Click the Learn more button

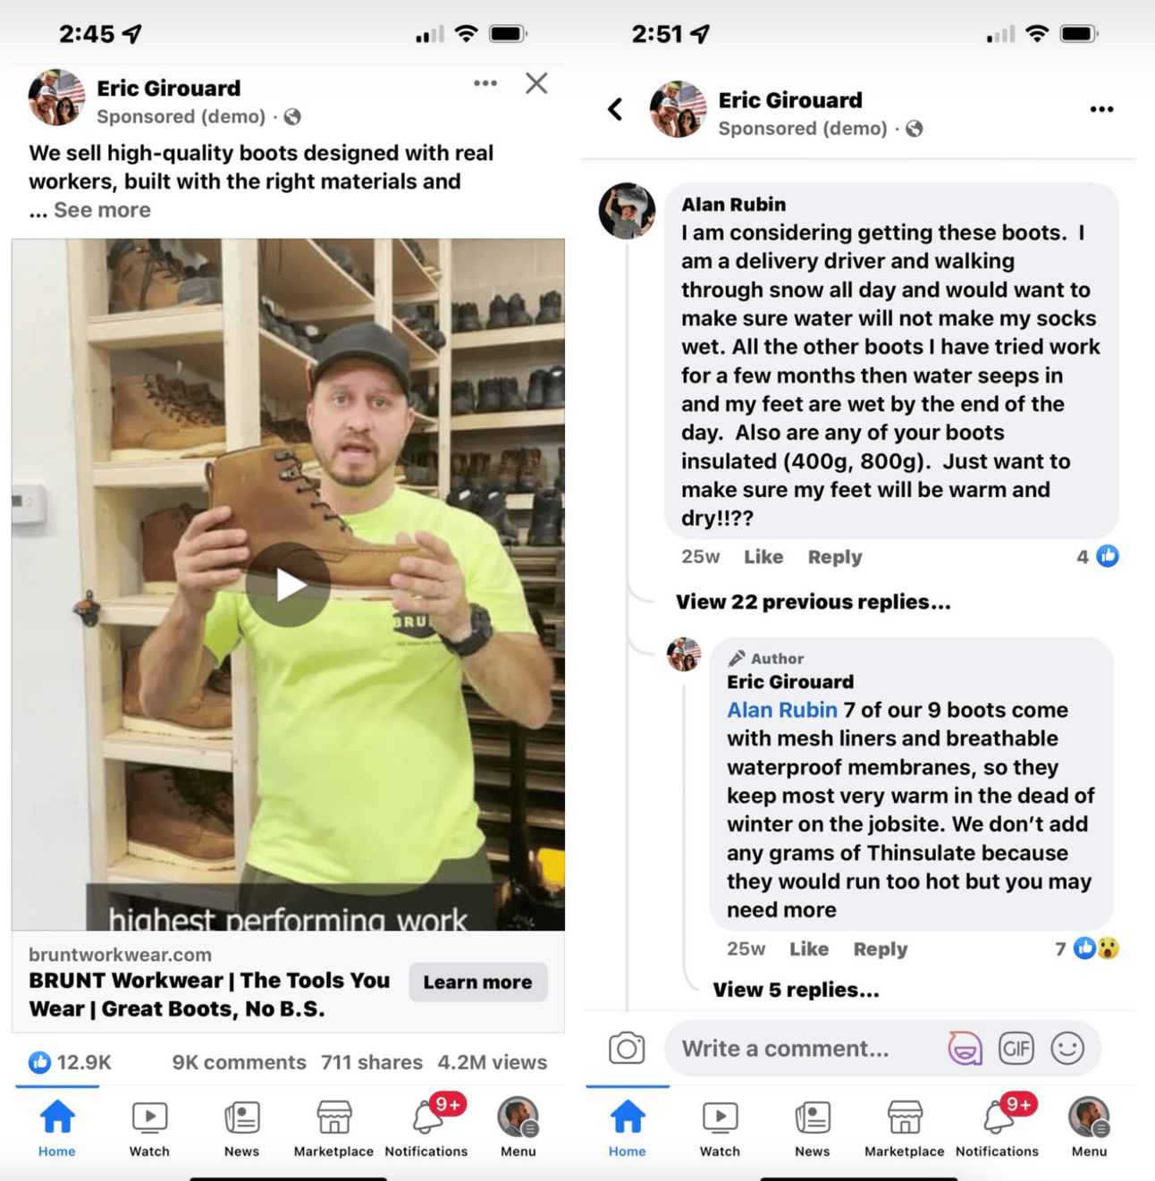478,982
